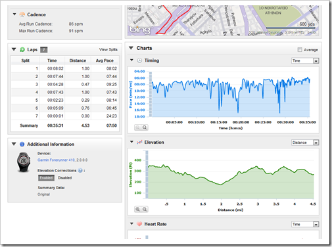The height and width of the screenshot is (247, 332).
Task: Collapse the Elevation chart triangle
Action: pos(131,142)
